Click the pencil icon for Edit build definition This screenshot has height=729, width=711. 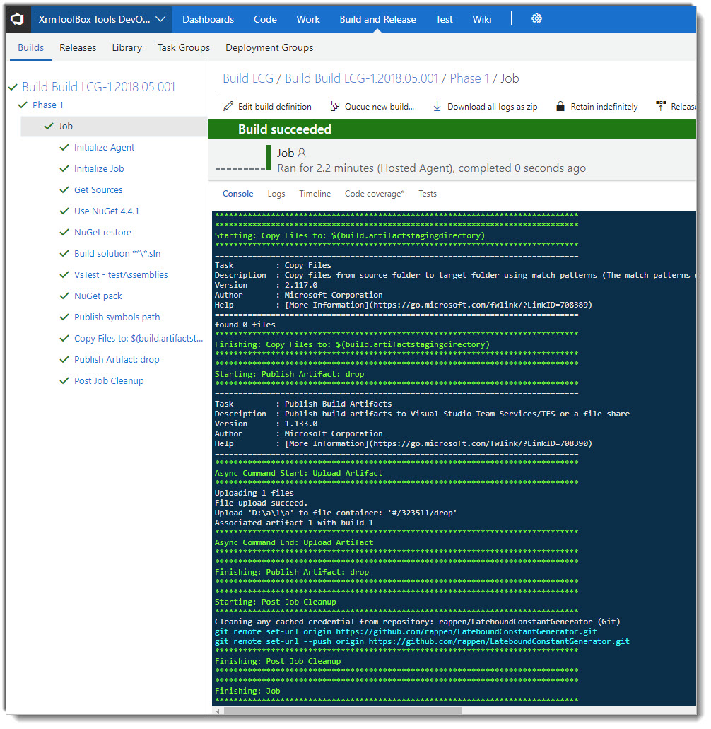[228, 107]
